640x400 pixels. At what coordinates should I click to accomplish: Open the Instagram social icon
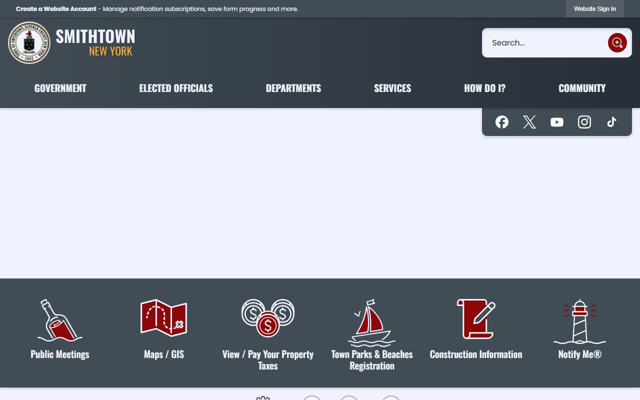click(x=584, y=122)
